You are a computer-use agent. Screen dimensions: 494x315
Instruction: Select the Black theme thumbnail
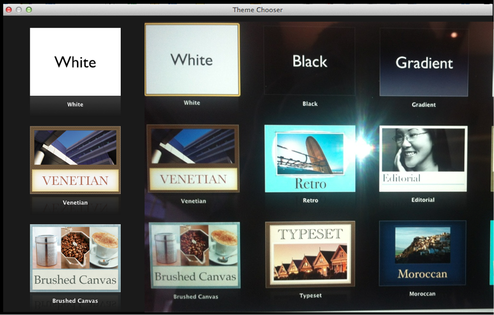click(x=310, y=61)
